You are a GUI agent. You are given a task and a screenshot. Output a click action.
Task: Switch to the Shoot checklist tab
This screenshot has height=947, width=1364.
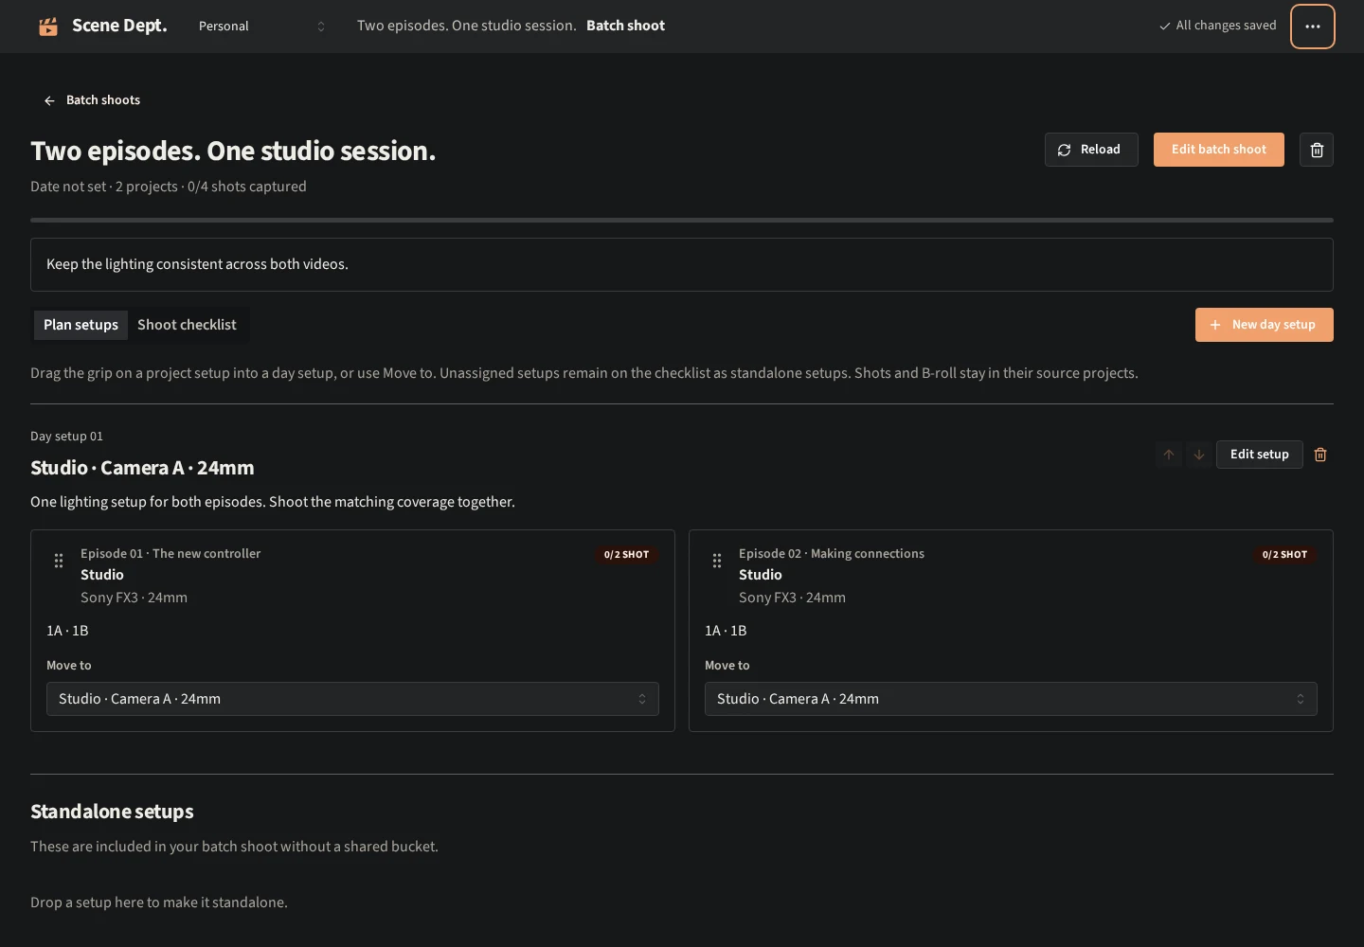pos(187,325)
